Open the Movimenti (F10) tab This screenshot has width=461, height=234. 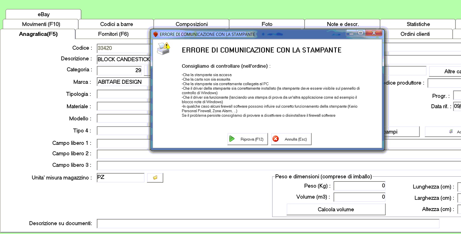pyautogui.click(x=41, y=24)
